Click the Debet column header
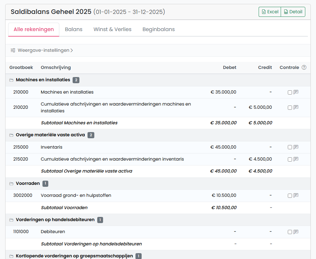Screen dimensions: 316x259 229,67
